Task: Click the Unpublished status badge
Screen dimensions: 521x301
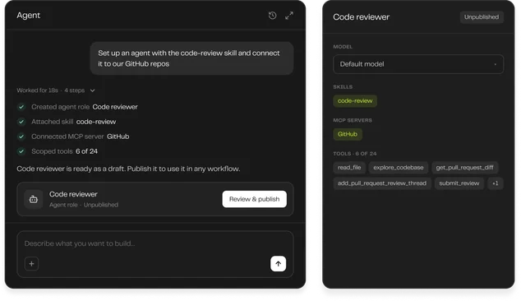Action: tap(482, 17)
